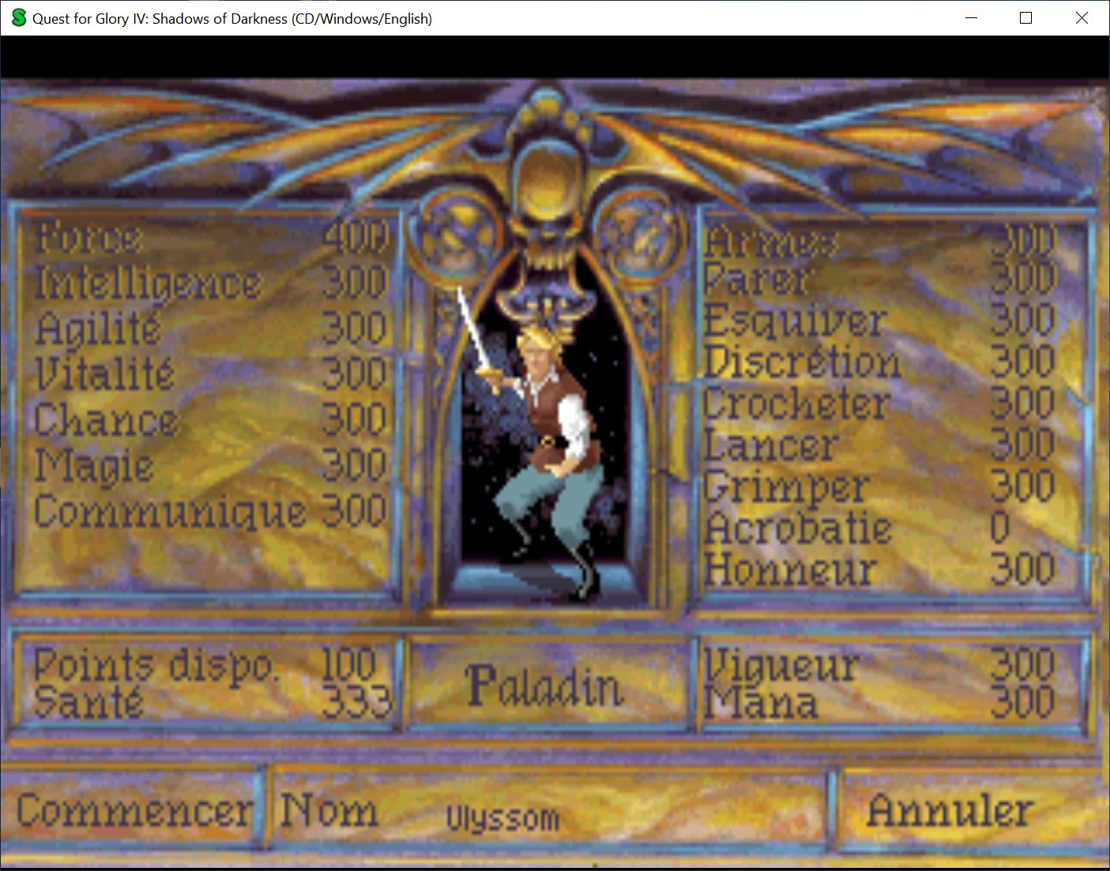Click the Force value 400
The width and height of the screenshot is (1110, 871).
[x=356, y=237]
